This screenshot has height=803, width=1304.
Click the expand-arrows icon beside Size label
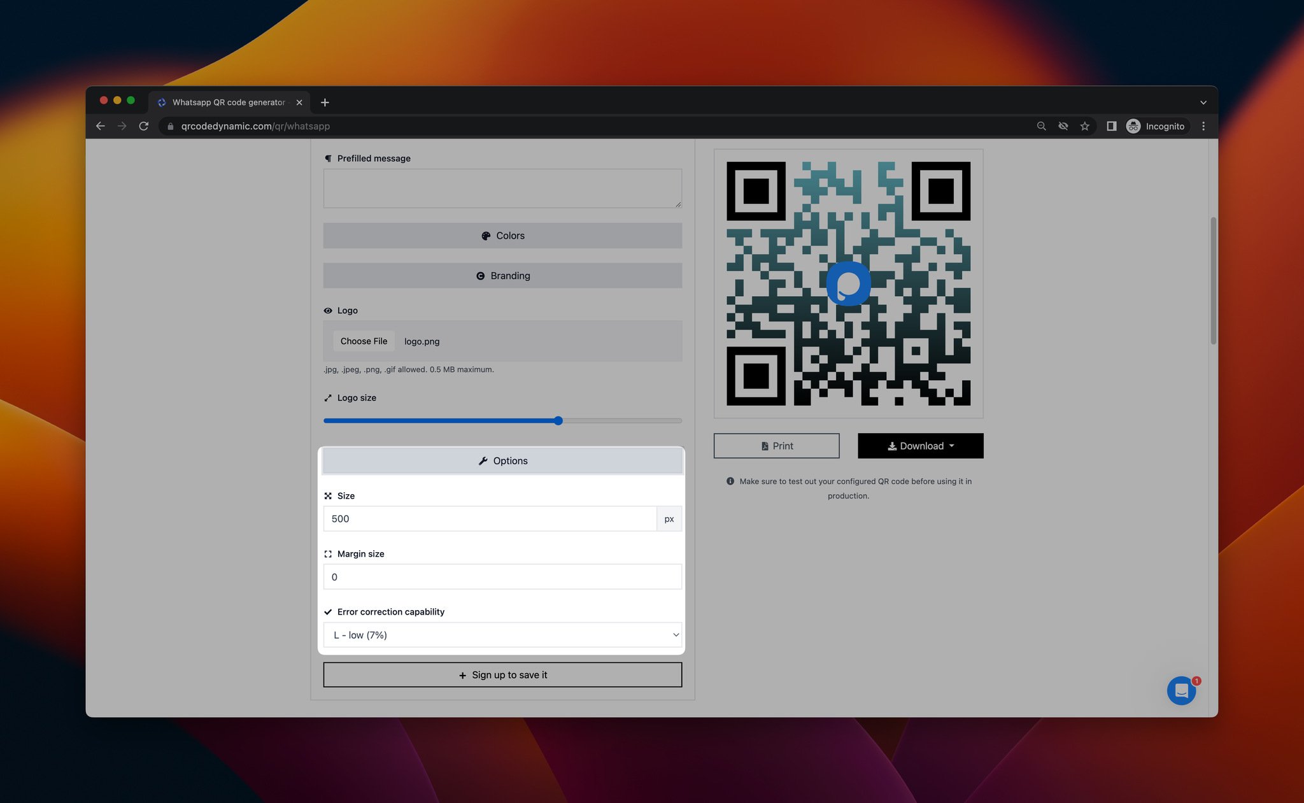(328, 496)
